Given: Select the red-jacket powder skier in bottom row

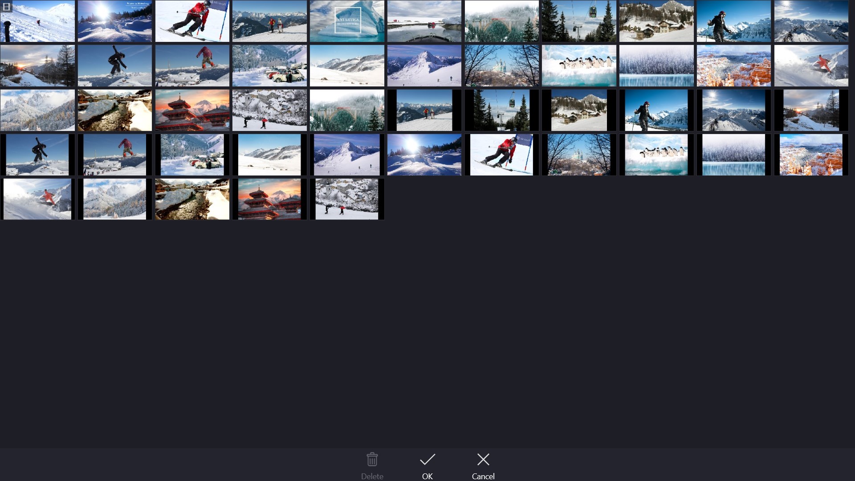Looking at the screenshot, I should click(x=37, y=199).
